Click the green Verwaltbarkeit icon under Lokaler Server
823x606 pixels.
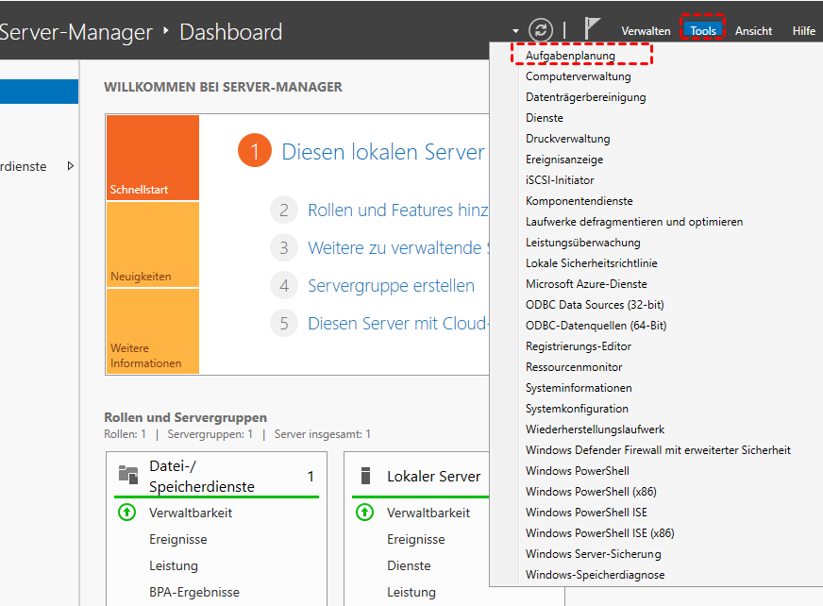point(364,513)
